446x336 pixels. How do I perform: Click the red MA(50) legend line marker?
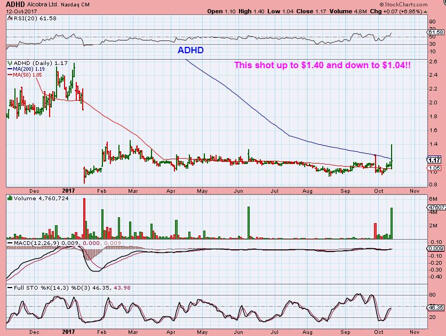point(10,75)
